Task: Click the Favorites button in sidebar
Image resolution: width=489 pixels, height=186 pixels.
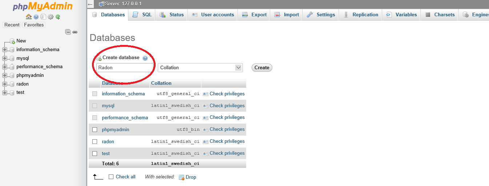Action: 34,25
